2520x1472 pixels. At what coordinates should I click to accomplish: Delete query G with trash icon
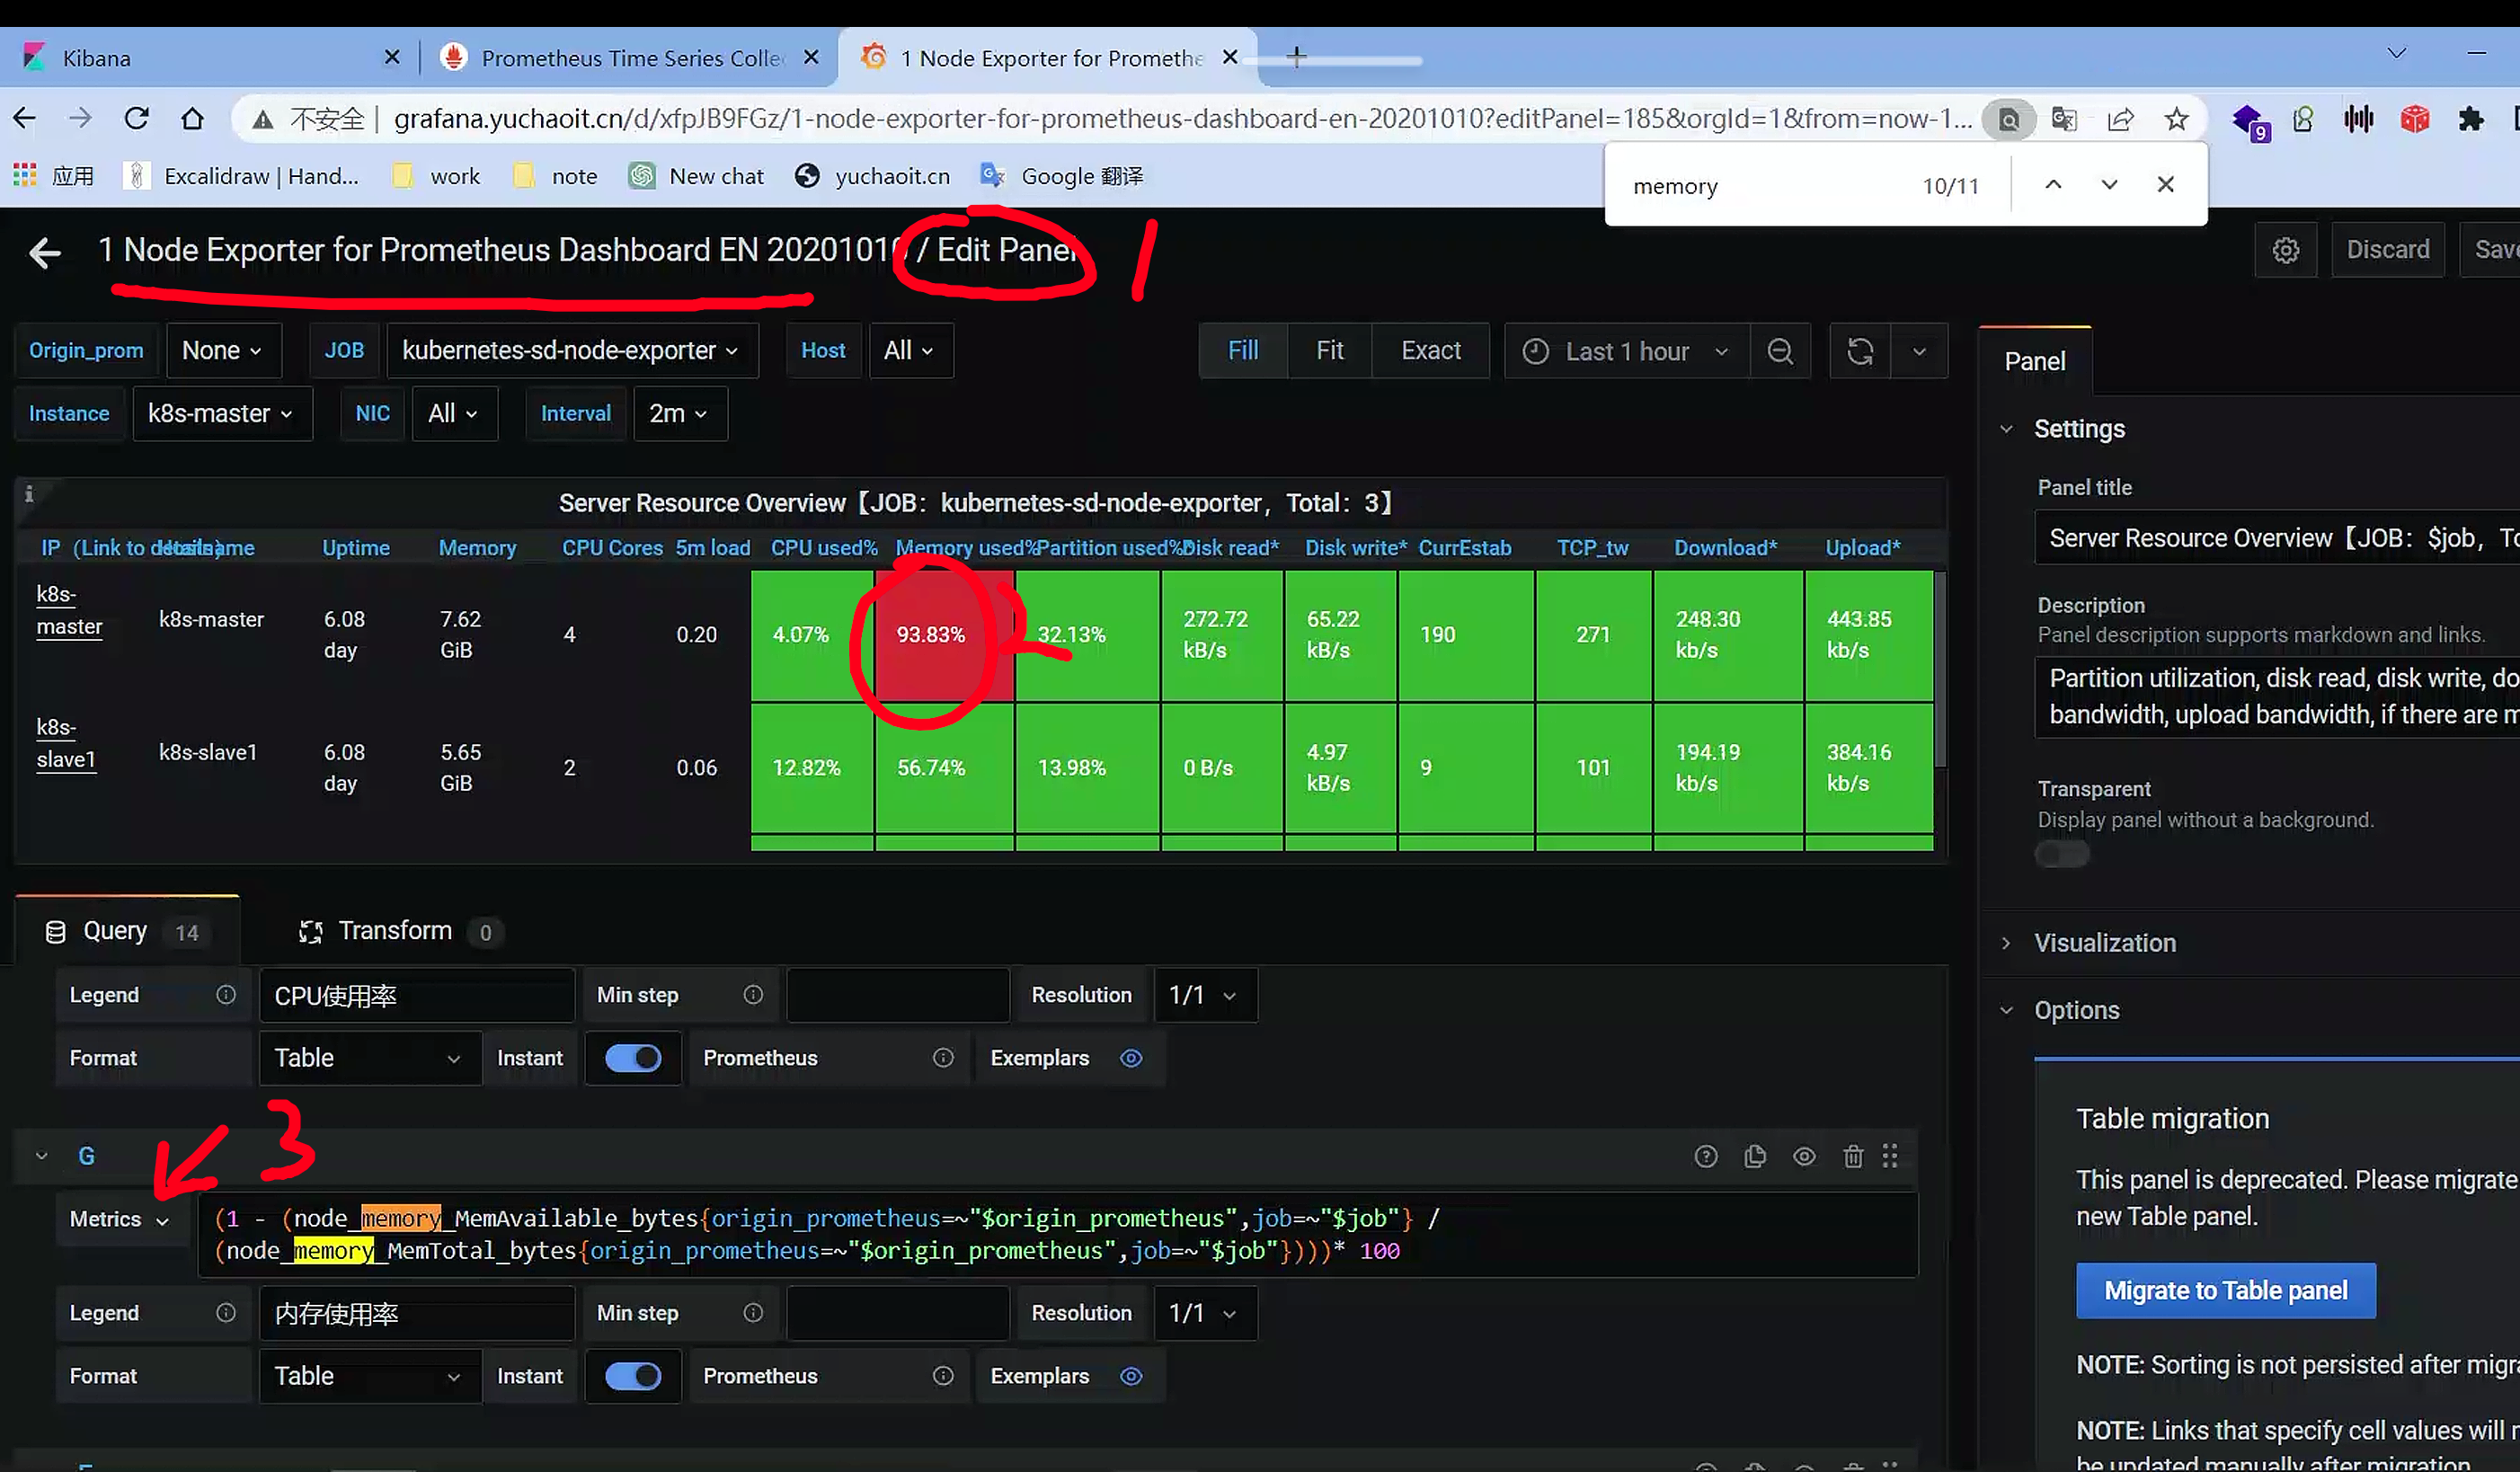pos(1852,1157)
